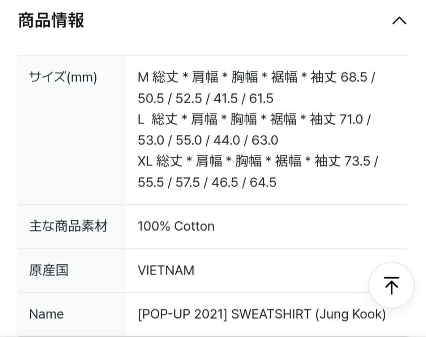The height and width of the screenshot is (337, 426).
Task: Click the XL 総丈 header text
Action: pyautogui.click(x=160, y=161)
